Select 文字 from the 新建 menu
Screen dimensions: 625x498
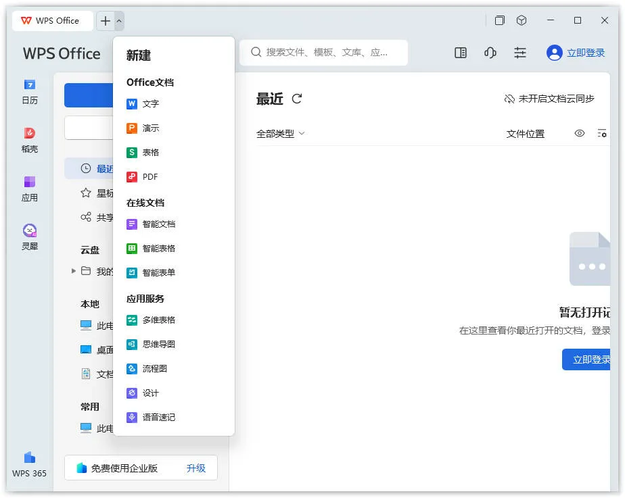click(x=150, y=104)
